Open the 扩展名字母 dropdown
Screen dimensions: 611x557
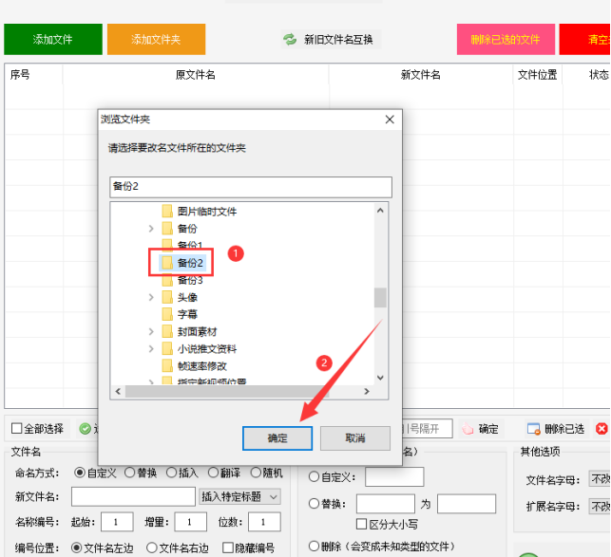600,506
